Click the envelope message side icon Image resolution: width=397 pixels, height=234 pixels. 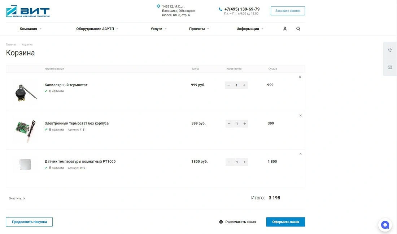(x=390, y=67)
